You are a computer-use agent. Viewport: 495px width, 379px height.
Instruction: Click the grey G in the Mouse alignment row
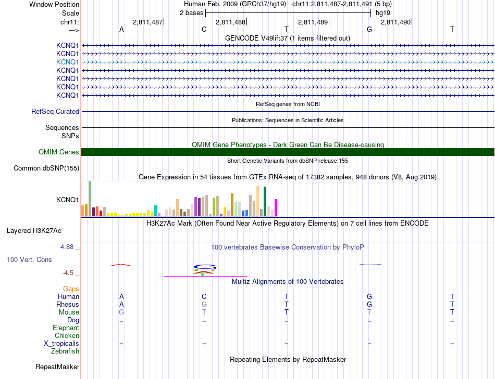tap(121, 312)
